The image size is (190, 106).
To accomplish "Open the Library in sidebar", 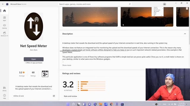I will click(4, 89).
